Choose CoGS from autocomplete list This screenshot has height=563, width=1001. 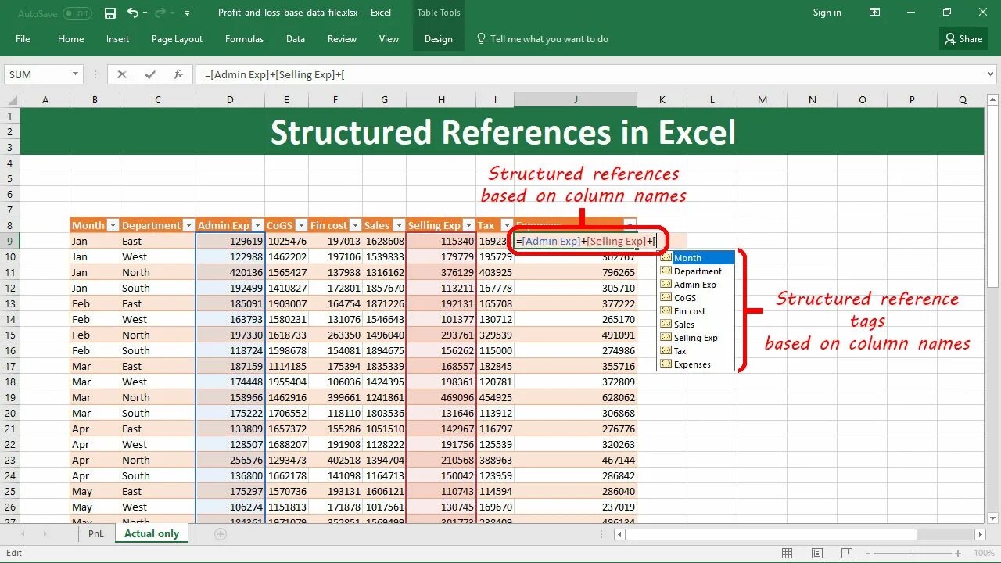pos(696,298)
